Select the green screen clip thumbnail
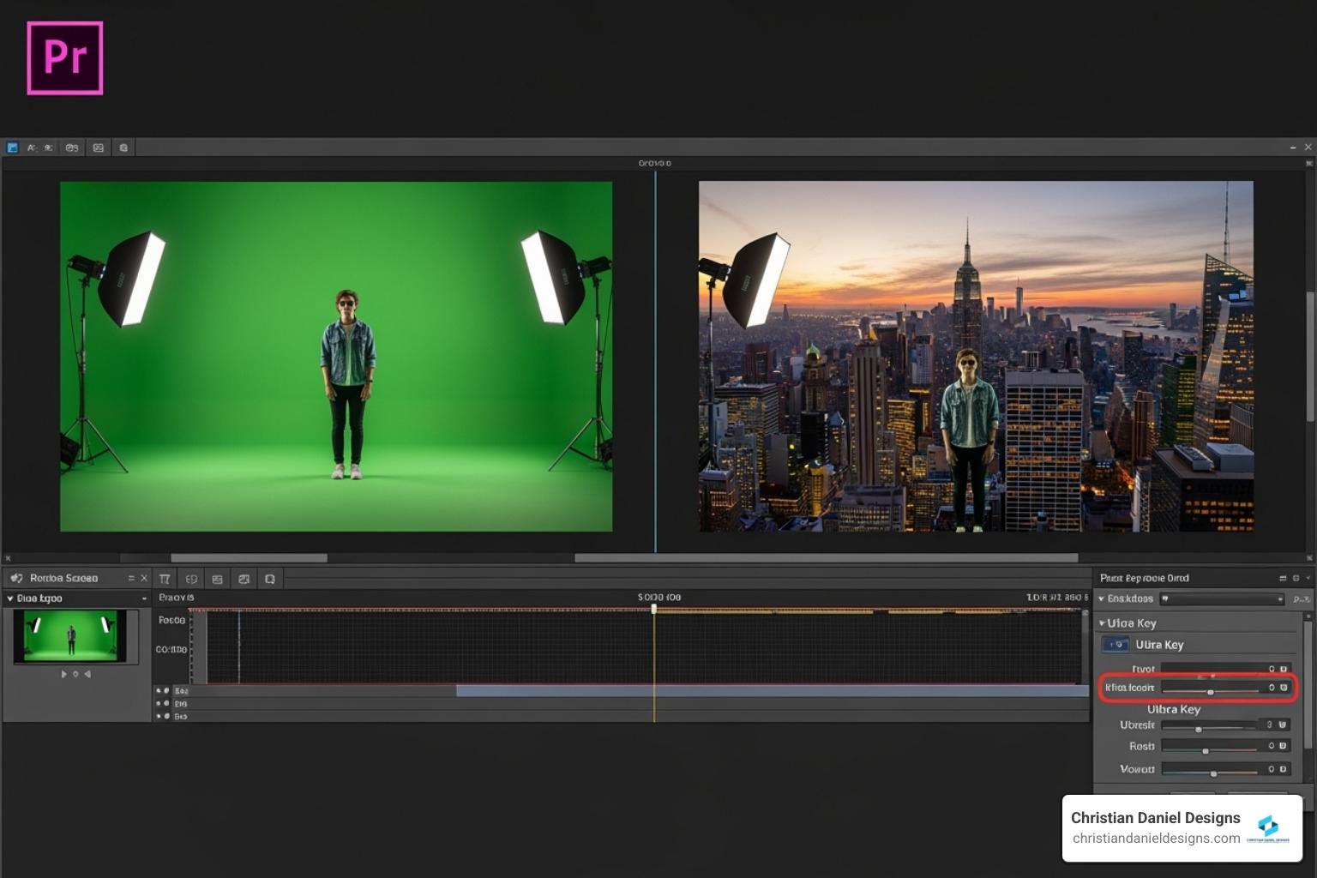The width and height of the screenshot is (1317, 878). [x=70, y=635]
